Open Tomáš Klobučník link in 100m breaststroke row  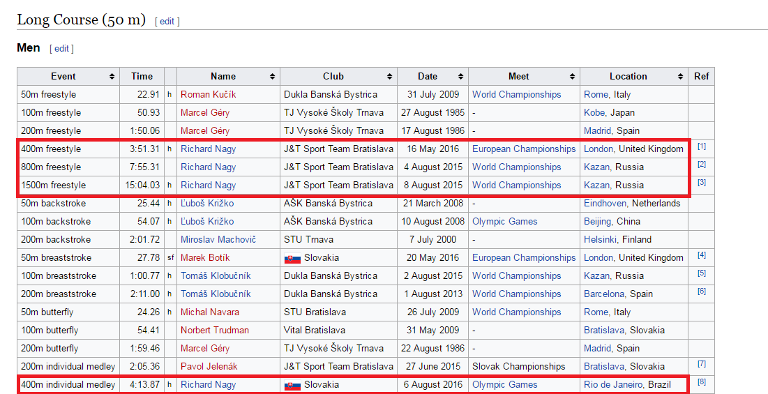[216, 275]
